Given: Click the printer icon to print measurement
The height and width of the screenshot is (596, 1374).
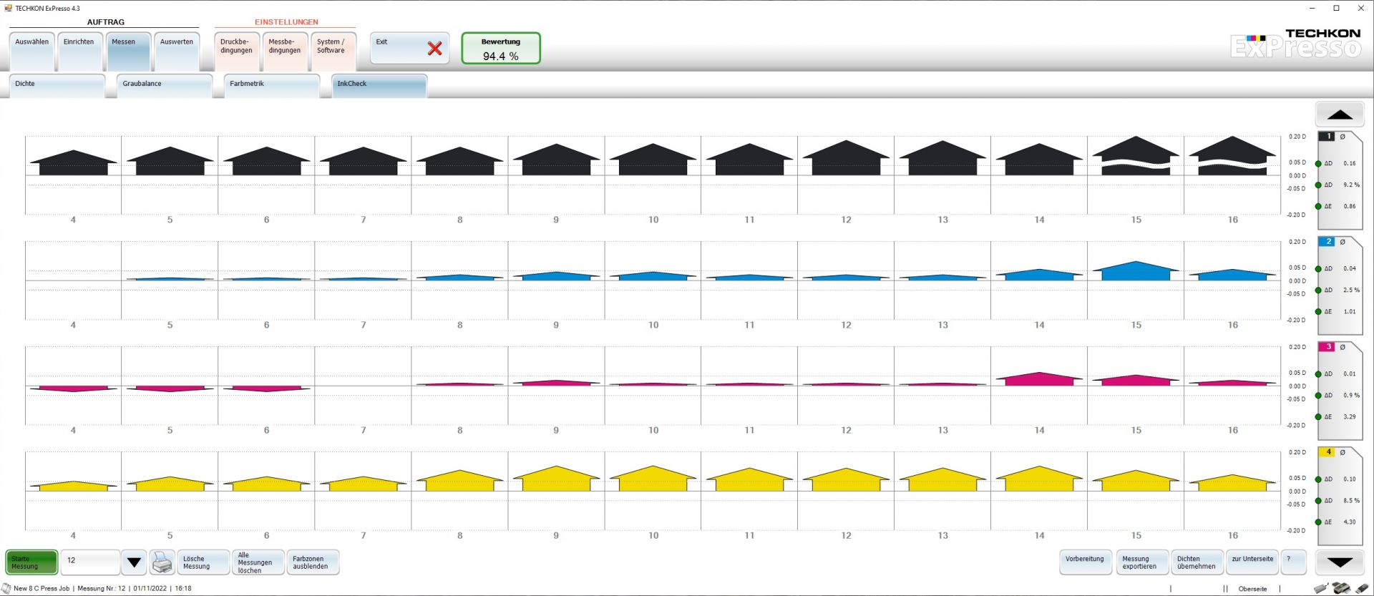Looking at the screenshot, I should point(162,562).
